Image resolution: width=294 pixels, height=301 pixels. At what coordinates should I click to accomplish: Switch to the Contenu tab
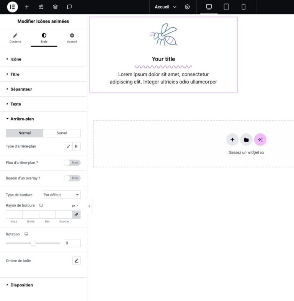point(15,38)
